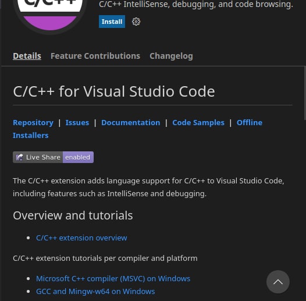
Task: Switch to the Details tab
Action: (x=27, y=56)
